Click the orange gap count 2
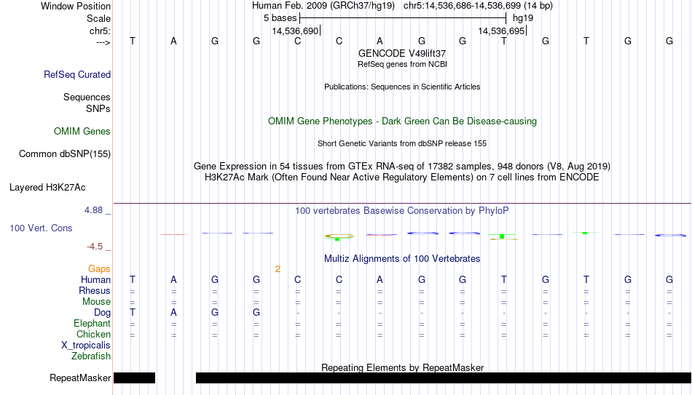Image resolution: width=692 pixels, height=395 pixels. [278, 269]
